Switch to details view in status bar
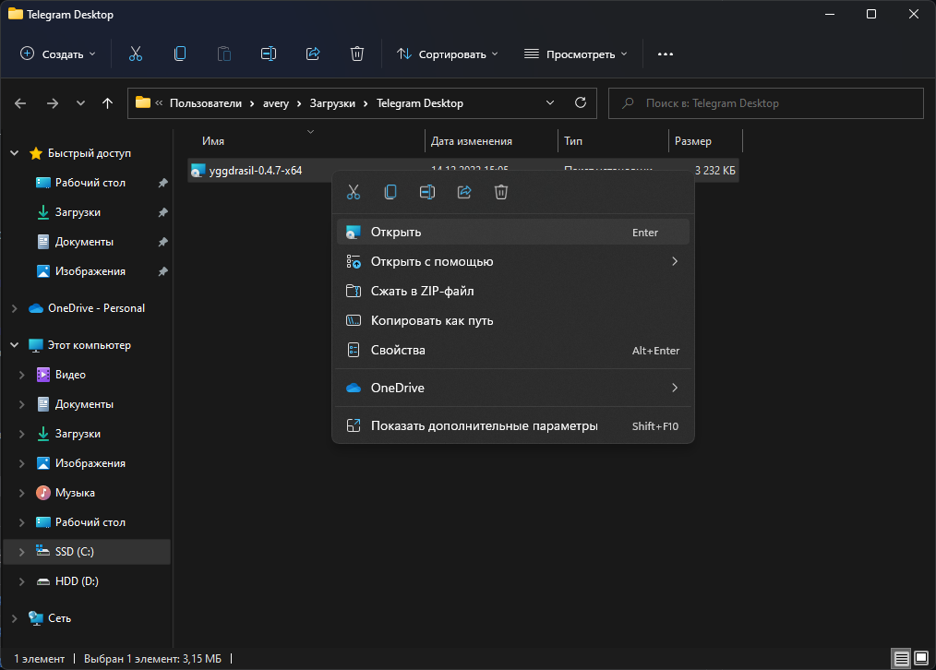Screen dimensions: 936x670 point(902,659)
